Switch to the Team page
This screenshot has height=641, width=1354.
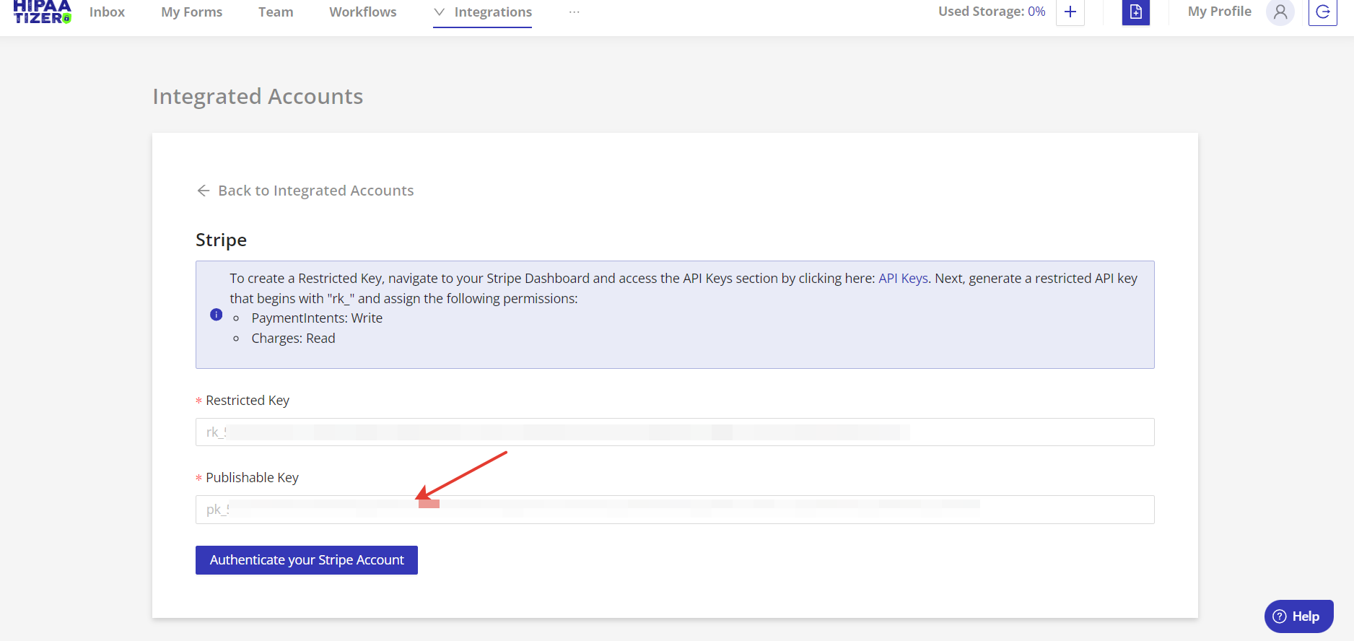276,12
